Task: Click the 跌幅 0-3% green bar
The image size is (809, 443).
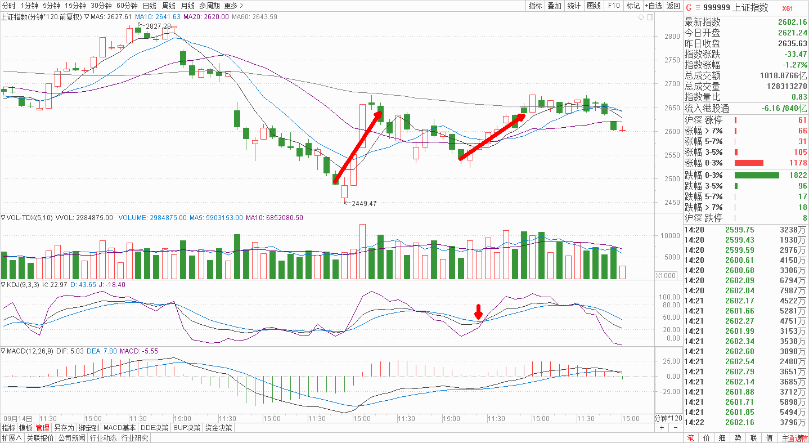Action: pyautogui.click(x=757, y=175)
